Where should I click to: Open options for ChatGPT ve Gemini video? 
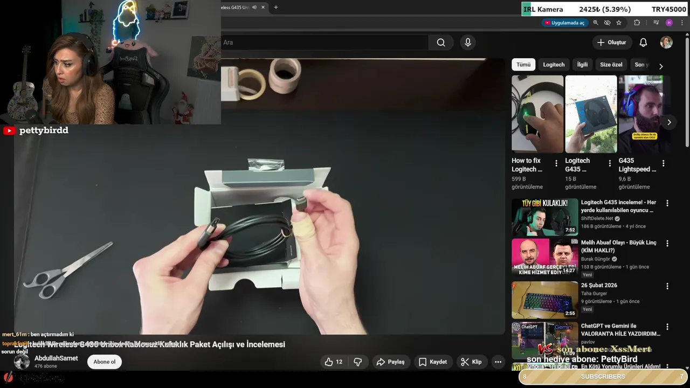point(667,327)
